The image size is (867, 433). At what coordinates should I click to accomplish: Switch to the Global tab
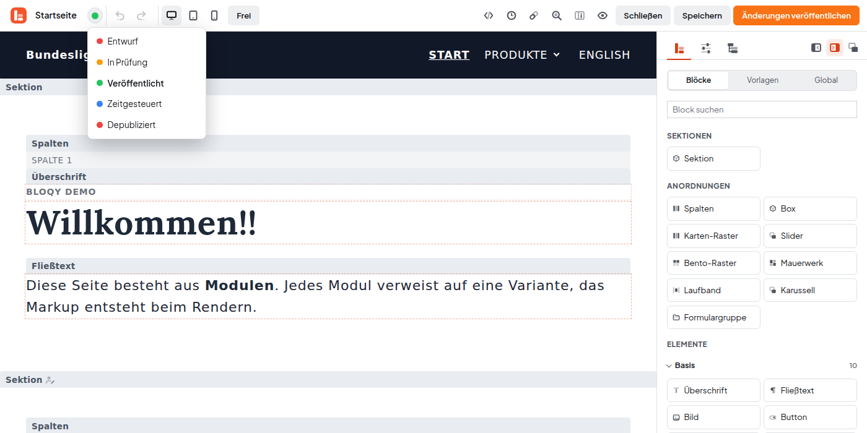tap(826, 80)
